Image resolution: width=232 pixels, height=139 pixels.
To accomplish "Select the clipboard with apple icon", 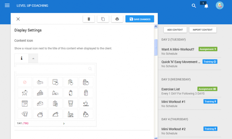I will (71, 82).
